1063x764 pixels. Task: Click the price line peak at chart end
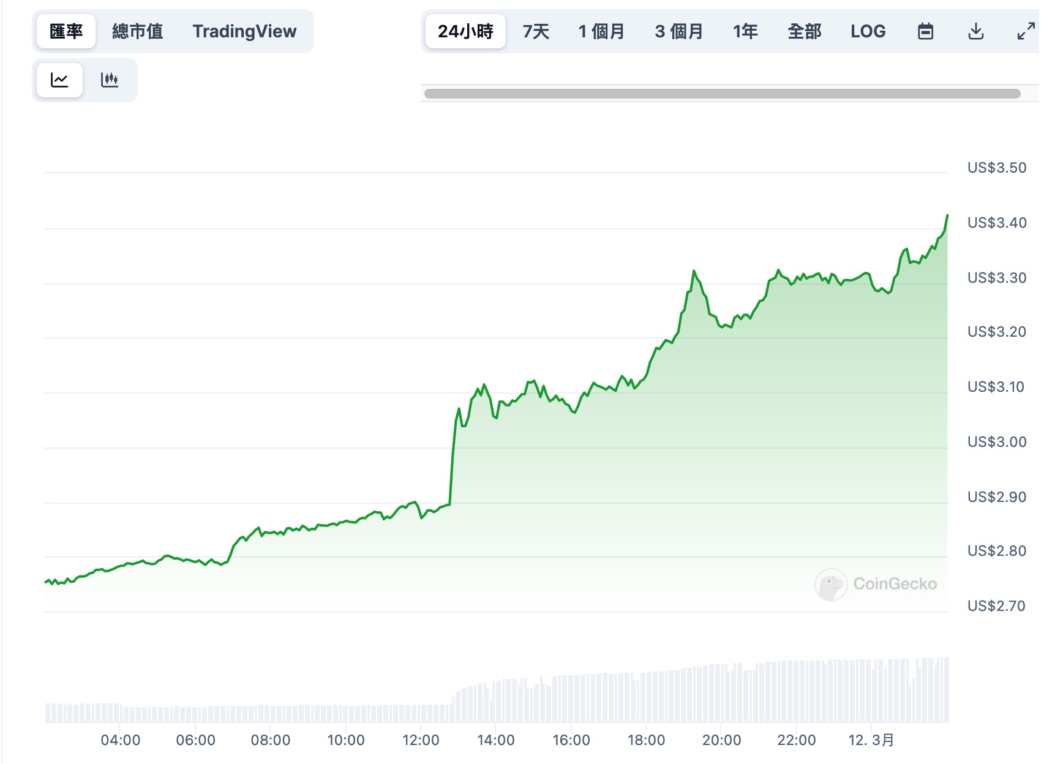[x=947, y=216]
